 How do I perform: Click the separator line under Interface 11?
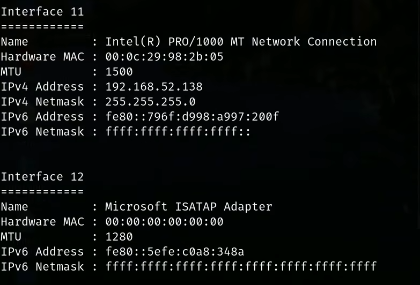click(x=42, y=27)
